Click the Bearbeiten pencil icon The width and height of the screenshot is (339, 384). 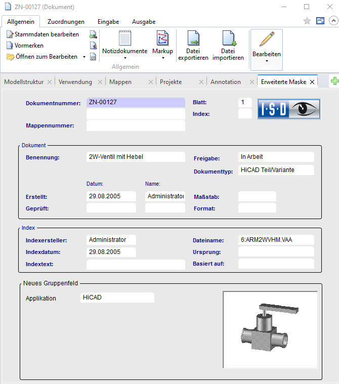point(266,39)
